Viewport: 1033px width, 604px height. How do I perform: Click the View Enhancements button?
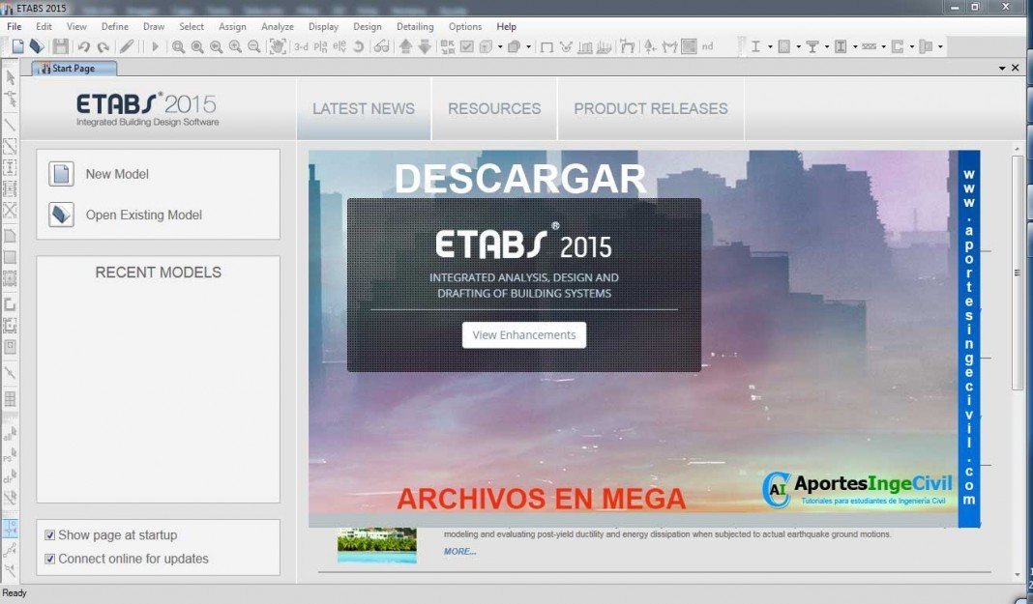523,335
